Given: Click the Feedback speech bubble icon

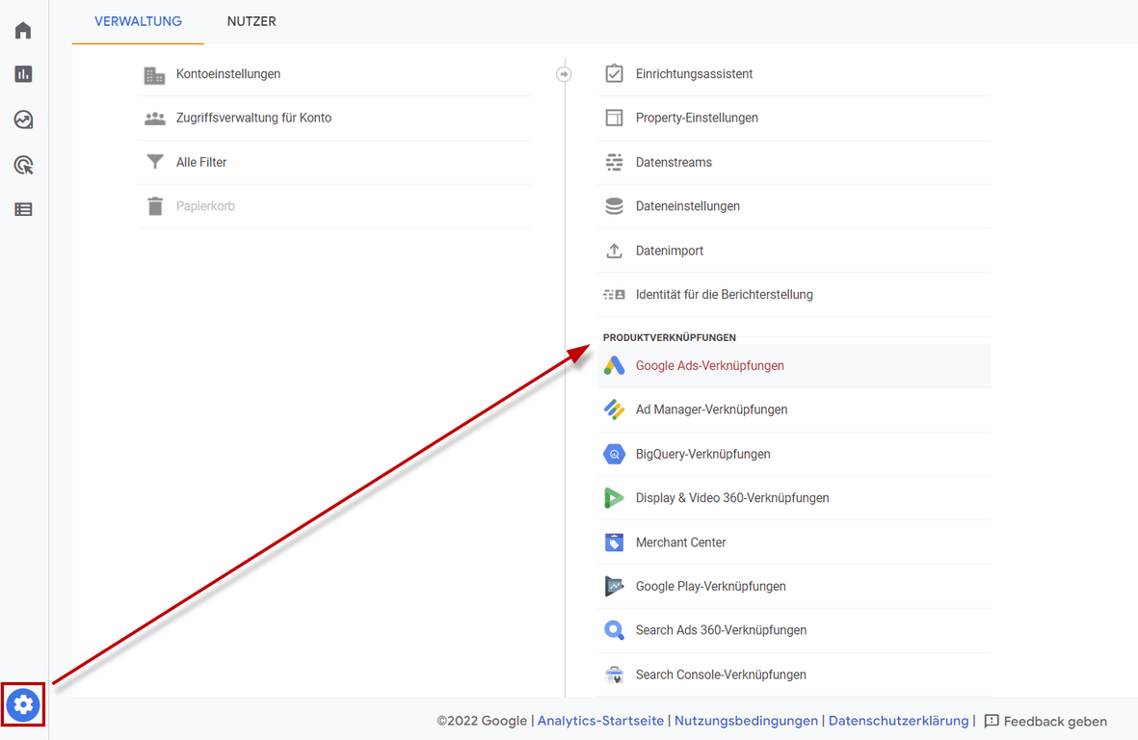Looking at the screenshot, I should point(992,721).
